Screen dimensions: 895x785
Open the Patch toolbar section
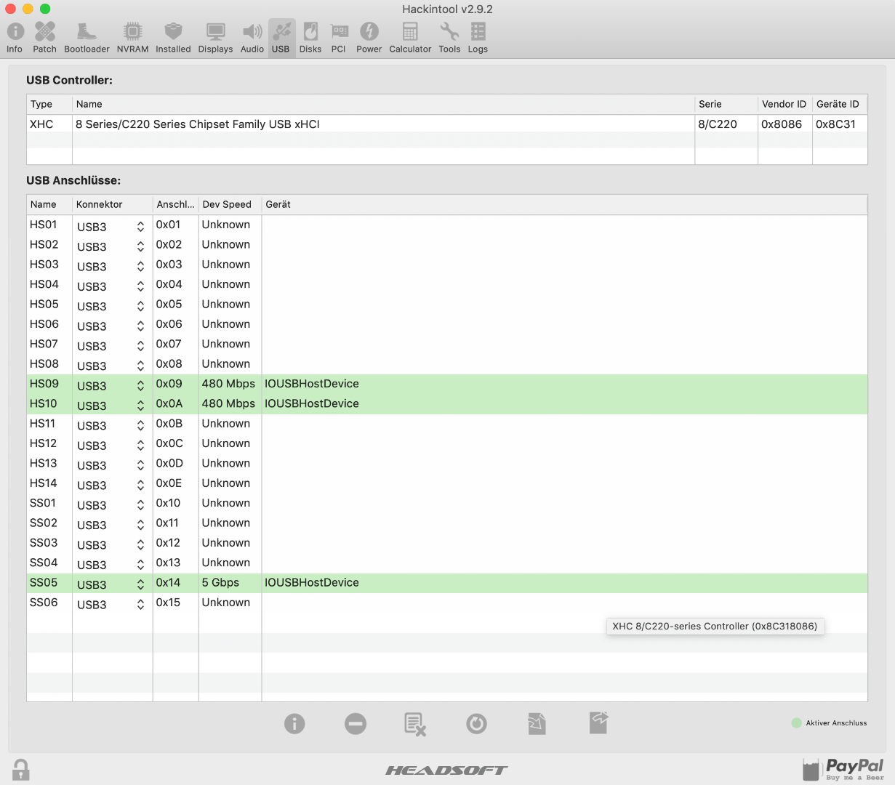coord(44,38)
